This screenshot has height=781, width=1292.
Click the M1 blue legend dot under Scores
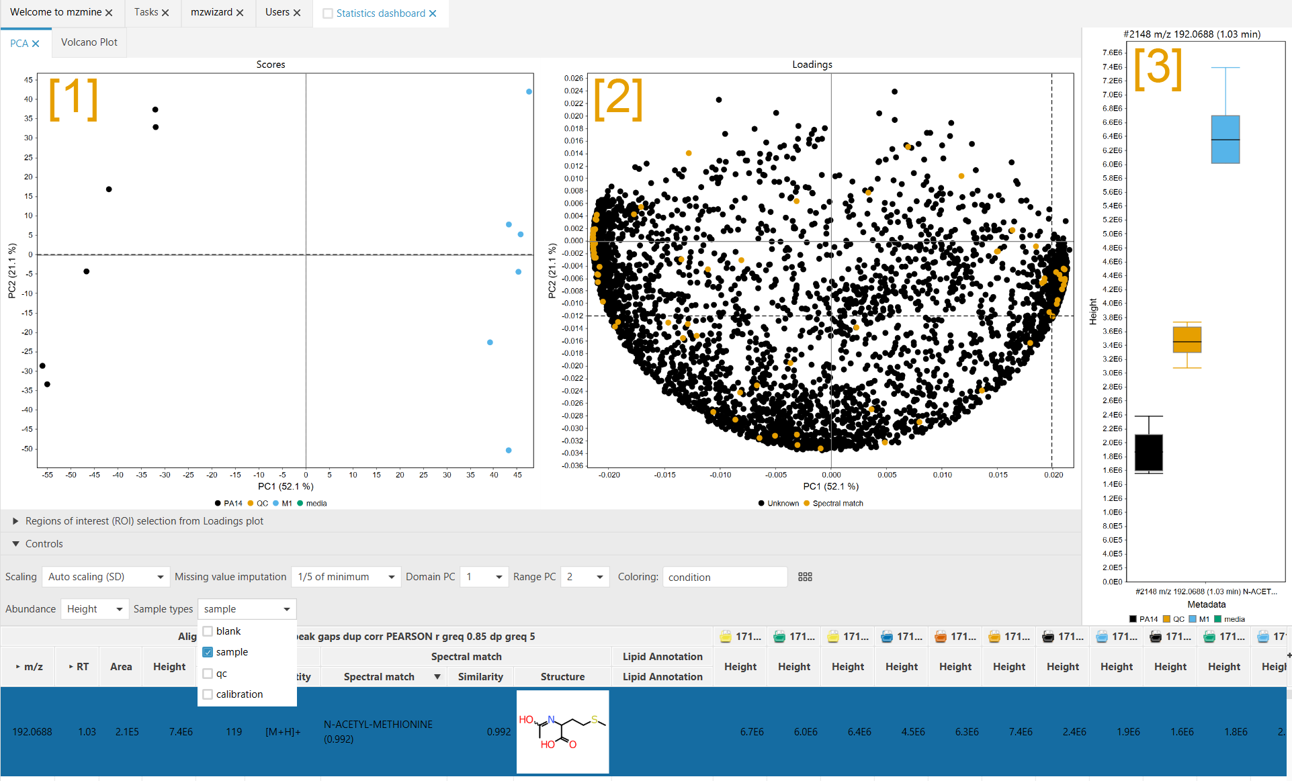click(x=275, y=504)
